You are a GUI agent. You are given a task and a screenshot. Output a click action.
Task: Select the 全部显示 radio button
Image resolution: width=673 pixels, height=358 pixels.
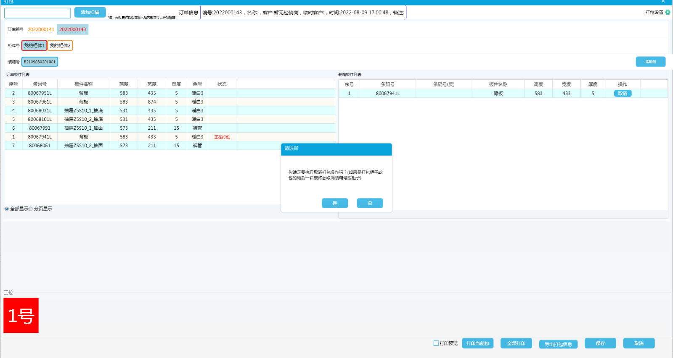click(7, 209)
